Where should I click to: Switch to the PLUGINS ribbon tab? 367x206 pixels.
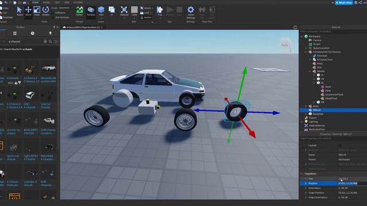pyautogui.click(x=78, y=2)
